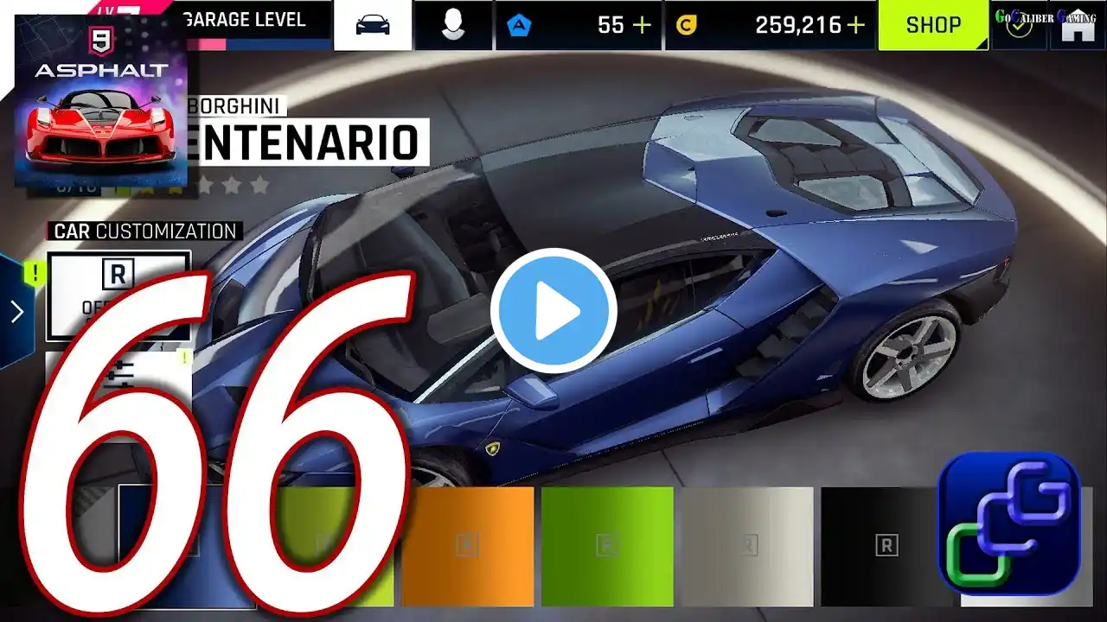Viewport: 1107px width, 622px height.
Task: Open the driver profile icon
Action: tap(452, 25)
